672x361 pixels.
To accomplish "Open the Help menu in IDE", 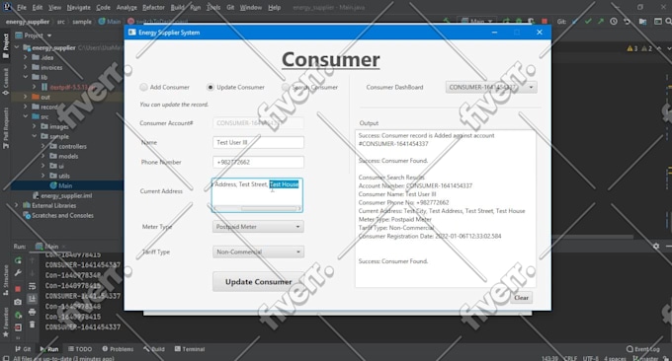I will 275,7.
